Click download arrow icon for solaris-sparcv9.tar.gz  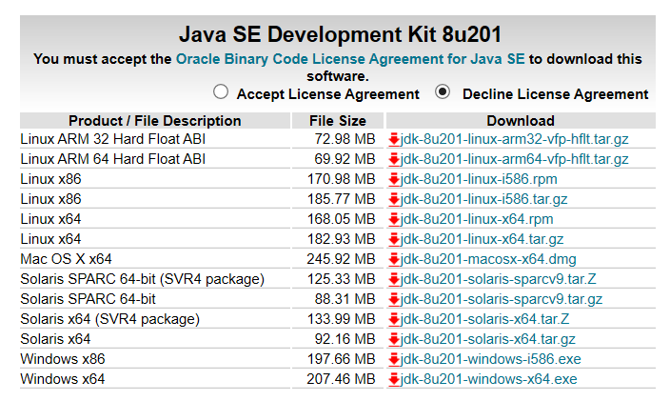[394, 300]
